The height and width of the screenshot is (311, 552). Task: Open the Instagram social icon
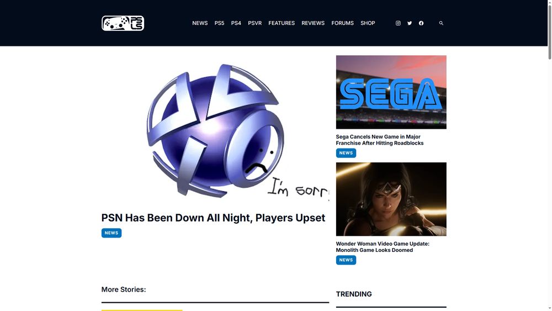coord(398,23)
